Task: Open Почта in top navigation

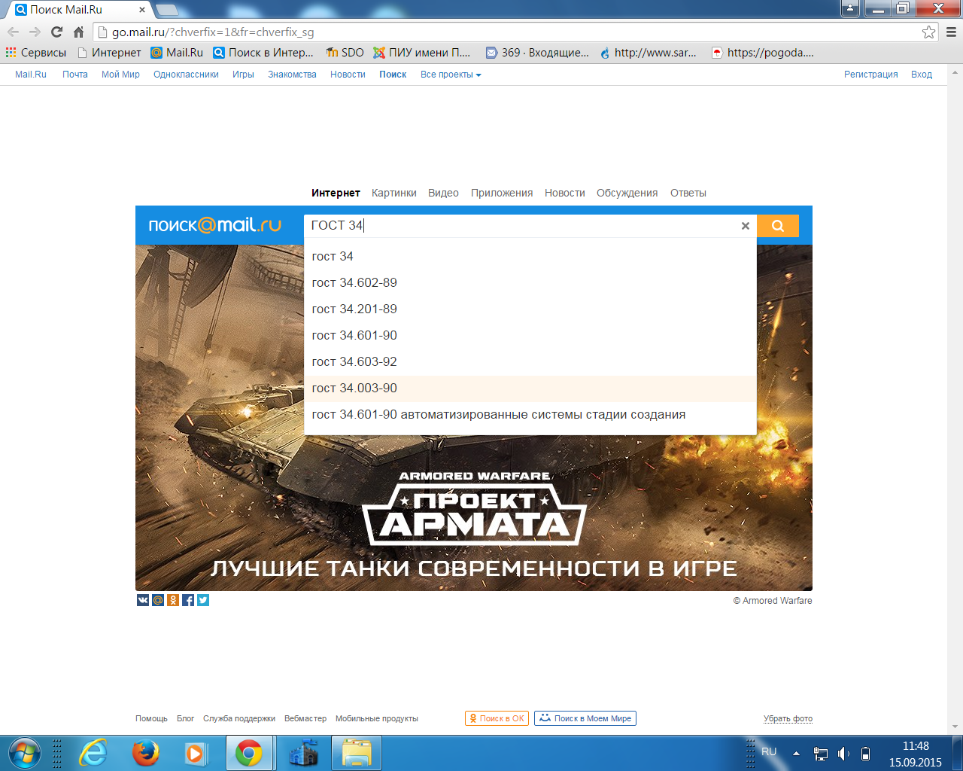Action: point(75,75)
